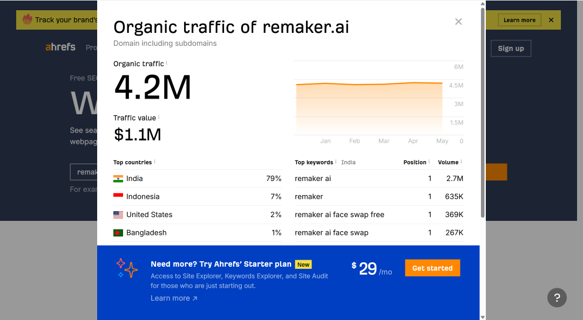Click the info icon beside Position column

[429, 162]
